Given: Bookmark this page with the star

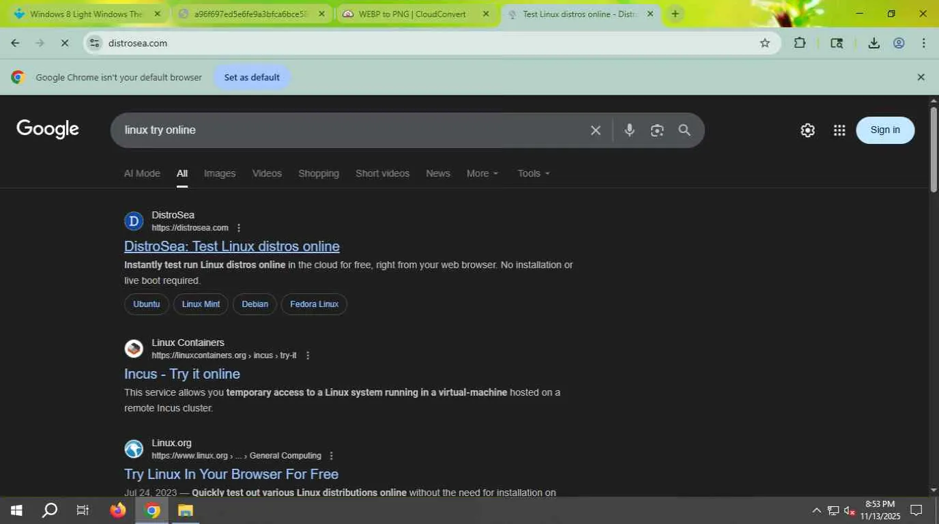Looking at the screenshot, I should 765,43.
